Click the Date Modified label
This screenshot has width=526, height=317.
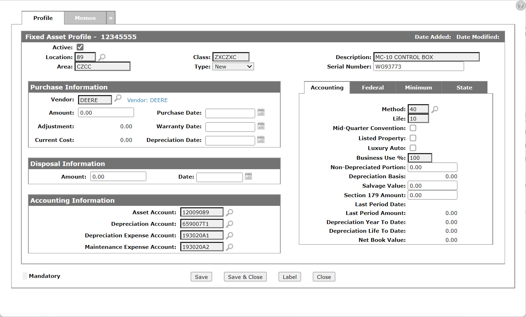coord(478,37)
